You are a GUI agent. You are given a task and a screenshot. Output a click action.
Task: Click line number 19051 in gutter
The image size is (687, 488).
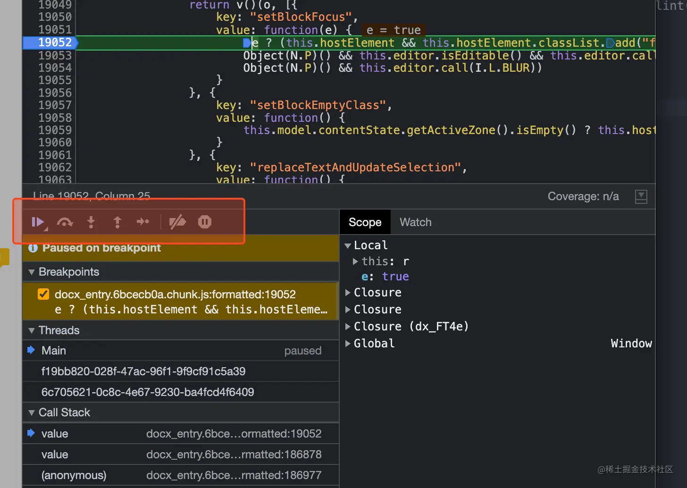(55, 30)
